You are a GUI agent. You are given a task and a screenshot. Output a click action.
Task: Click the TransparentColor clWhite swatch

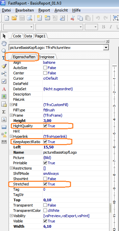click(x=45, y=211)
